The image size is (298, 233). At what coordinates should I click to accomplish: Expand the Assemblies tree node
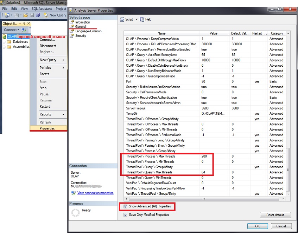tap(4, 47)
